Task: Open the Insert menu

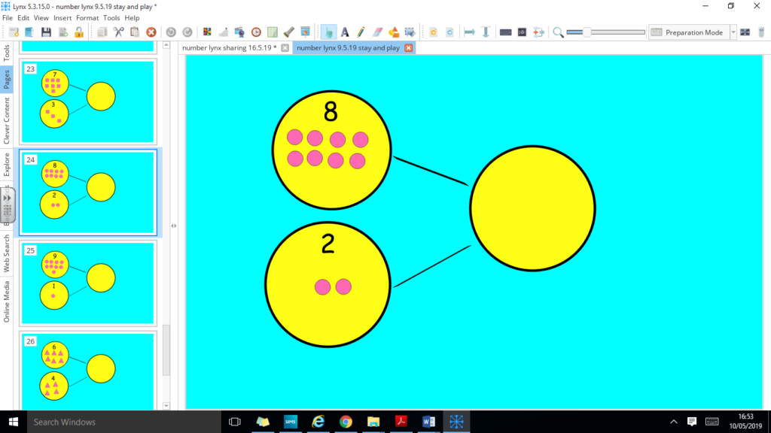Action: click(x=62, y=18)
